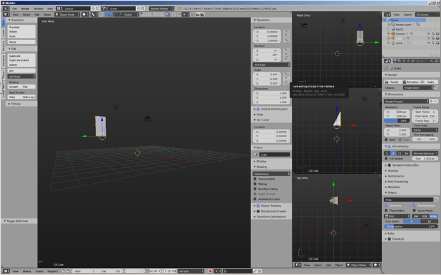Enable the Ambient Occlusion checkbox
Image resolution: width=441 pixels, height=275 pixels.
point(255,199)
